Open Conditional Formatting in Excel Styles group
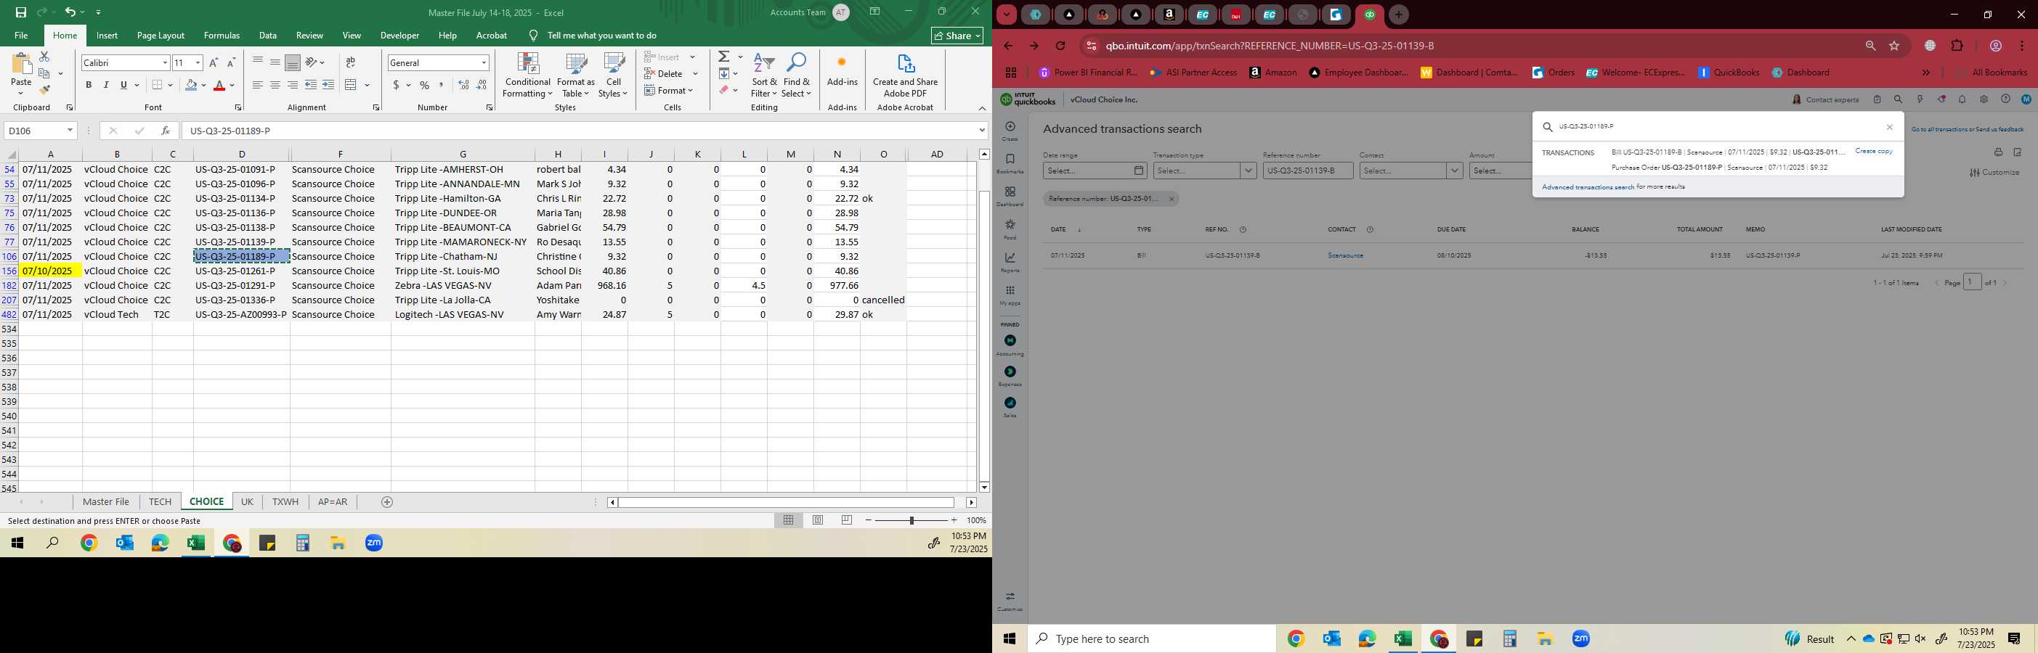This screenshot has width=2038, height=653. [x=528, y=76]
